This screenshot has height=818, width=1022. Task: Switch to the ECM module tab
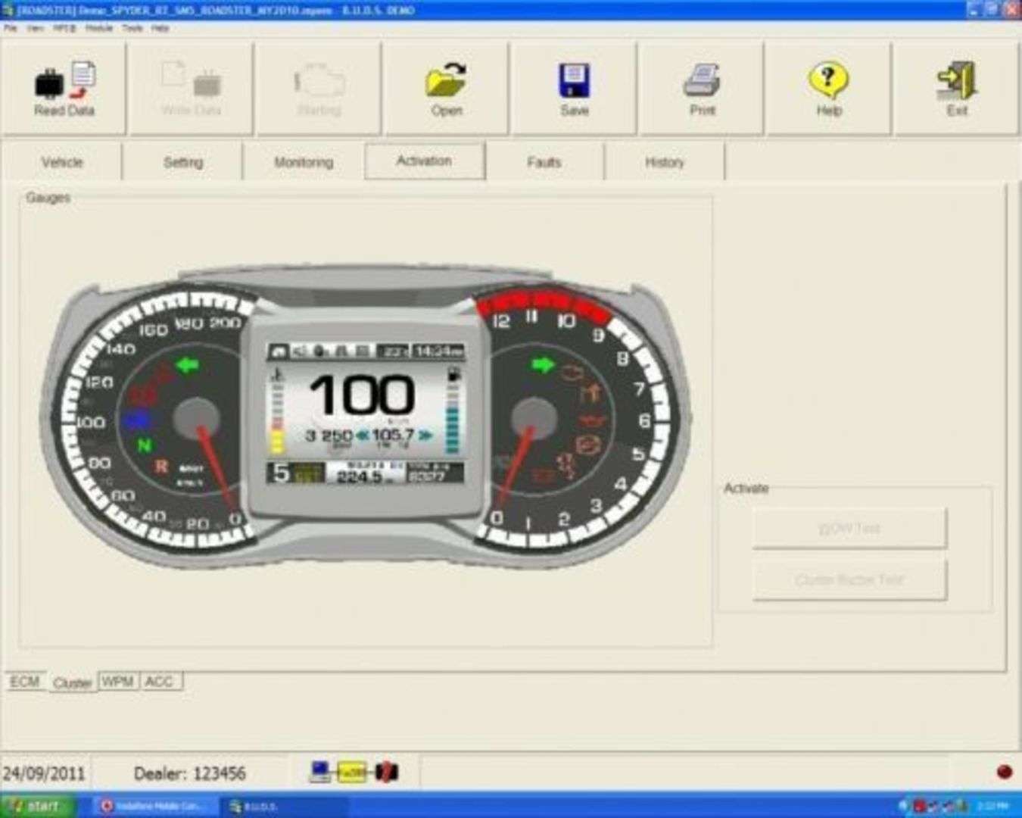coord(24,682)
